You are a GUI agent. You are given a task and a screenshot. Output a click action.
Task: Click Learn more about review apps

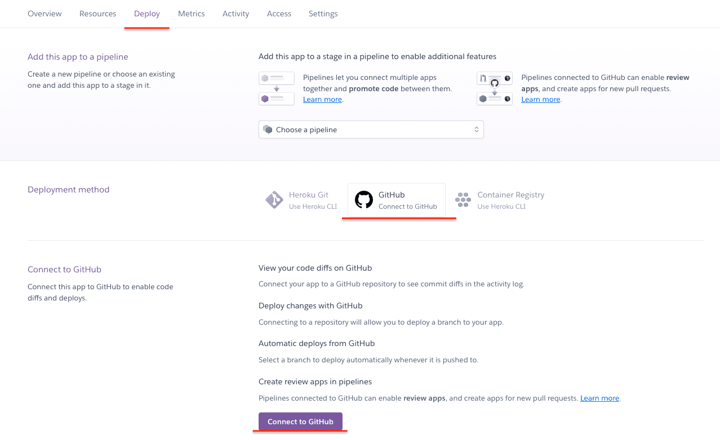[x=540, y=99]
